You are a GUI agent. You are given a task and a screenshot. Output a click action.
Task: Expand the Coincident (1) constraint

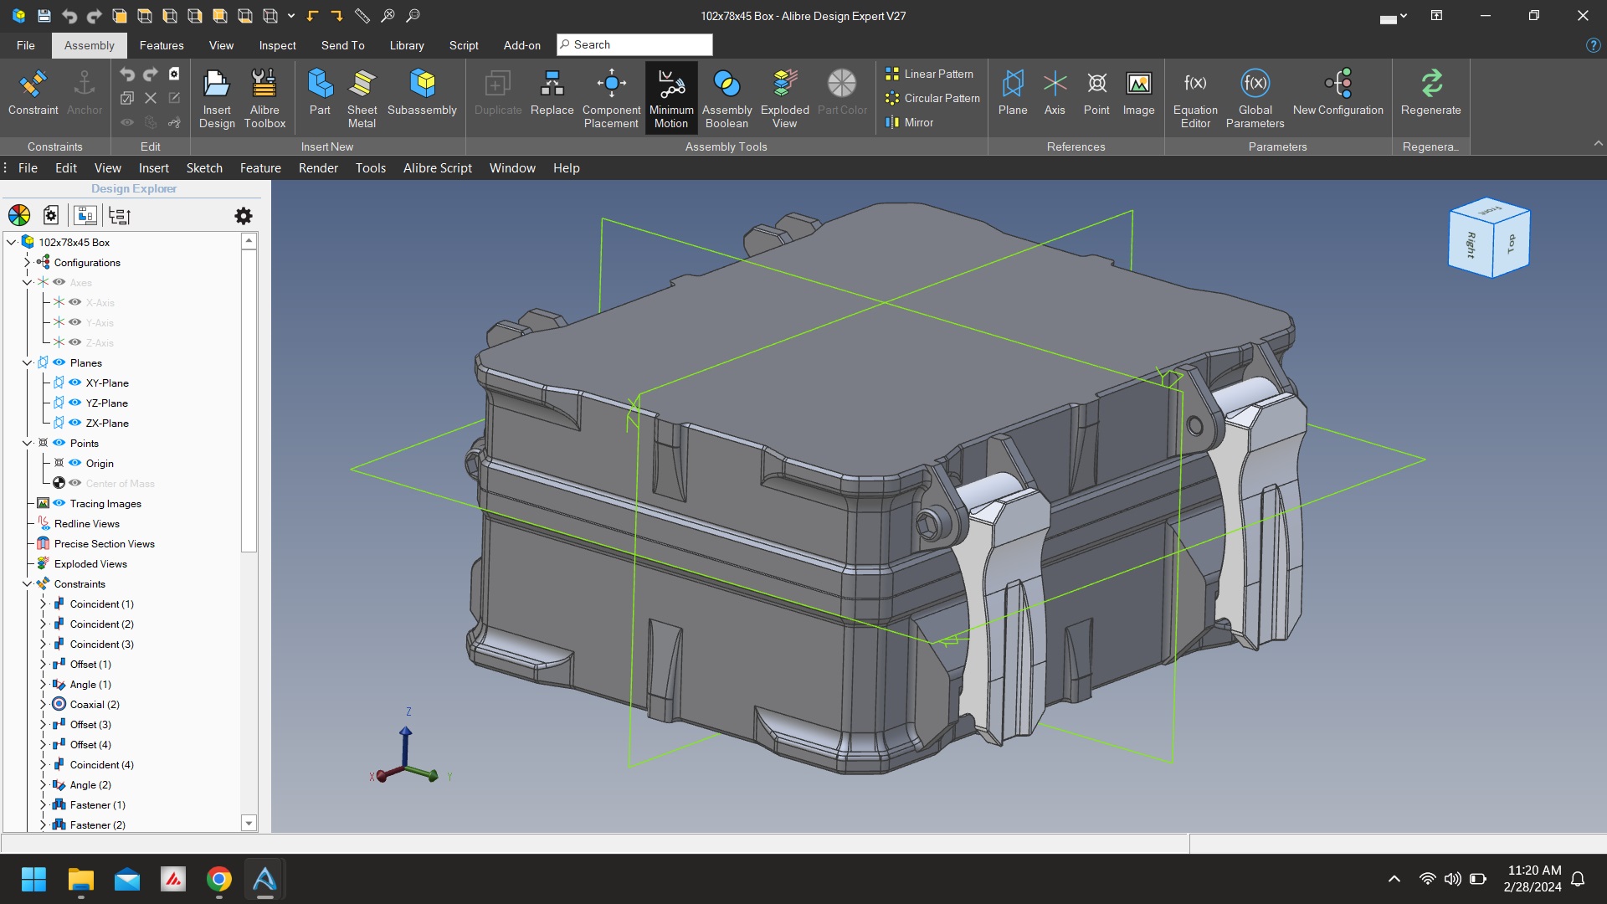coord(43,604)
